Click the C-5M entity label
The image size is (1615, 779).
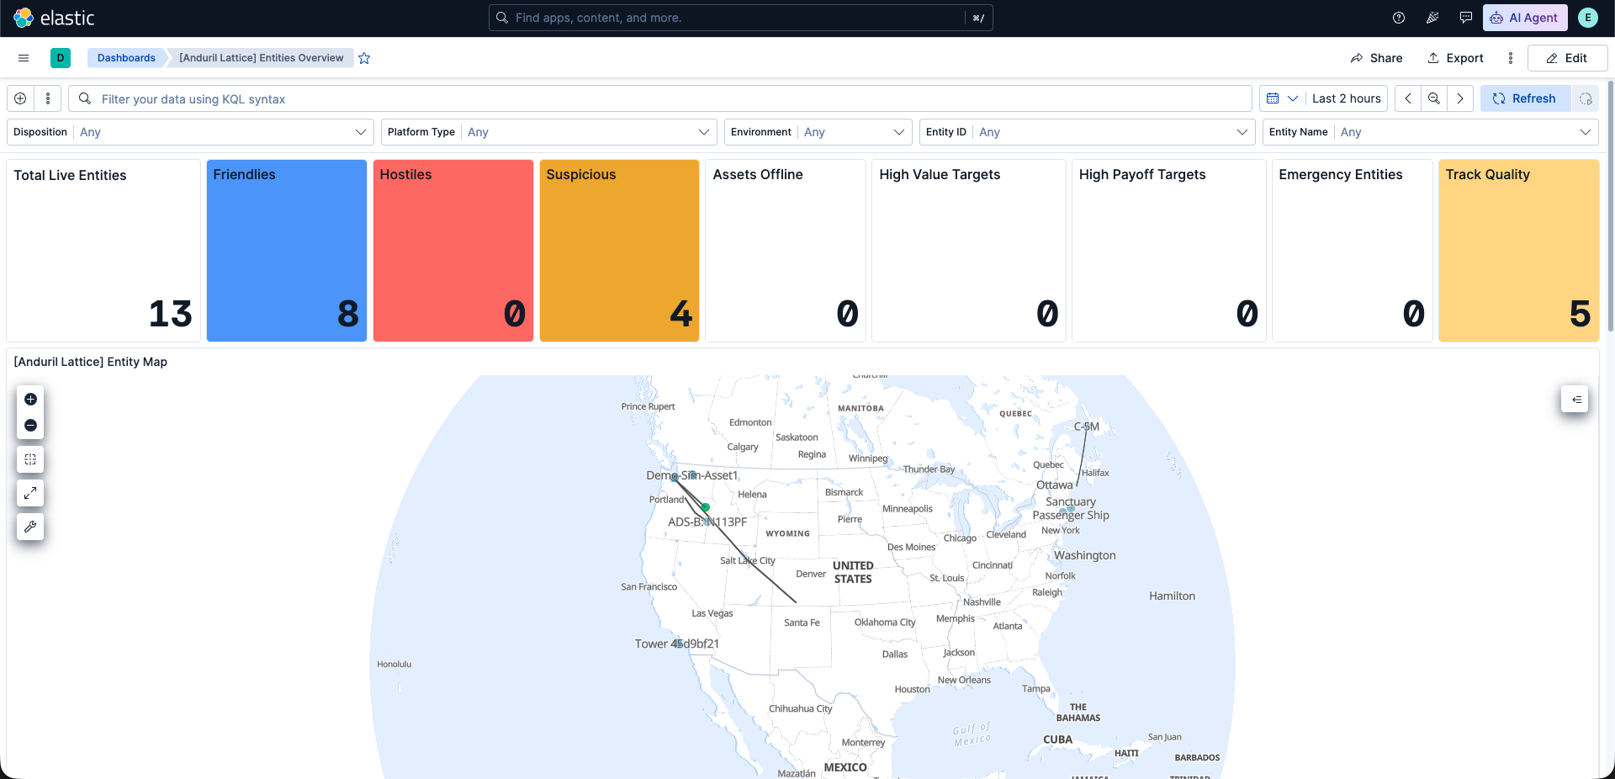pyautogui.click(x=1087, y=427)
